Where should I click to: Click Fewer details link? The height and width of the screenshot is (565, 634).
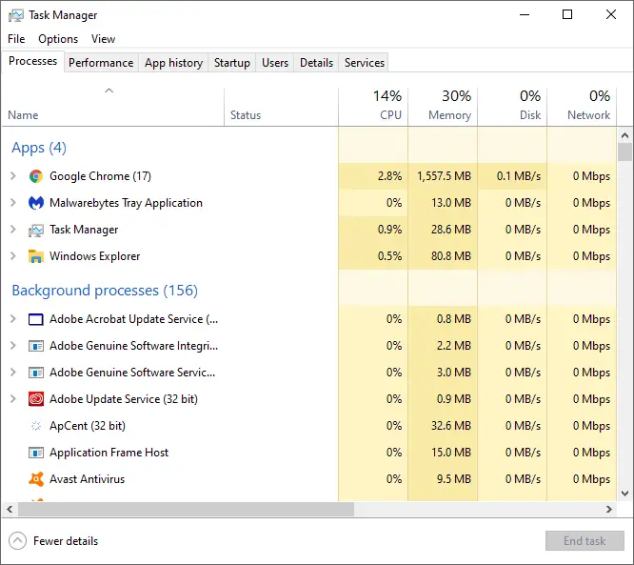tap(66, 541)
